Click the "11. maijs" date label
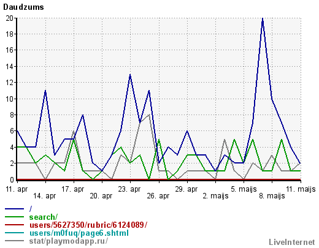The width and height of the screenshot is (319, 248). tap(301, 189)
